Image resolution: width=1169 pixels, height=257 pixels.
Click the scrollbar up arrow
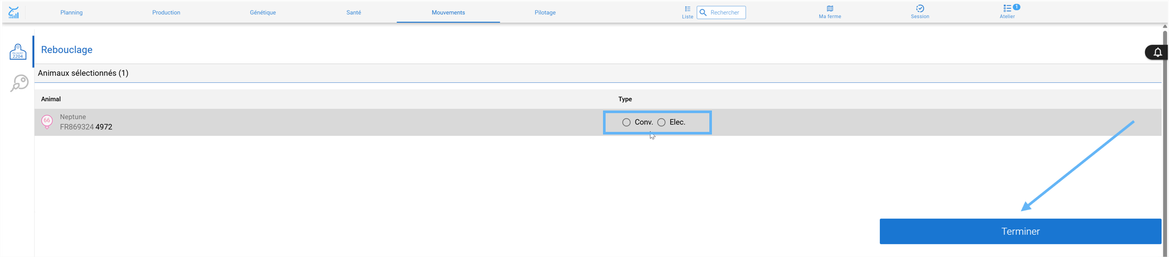coord(1165,26)
